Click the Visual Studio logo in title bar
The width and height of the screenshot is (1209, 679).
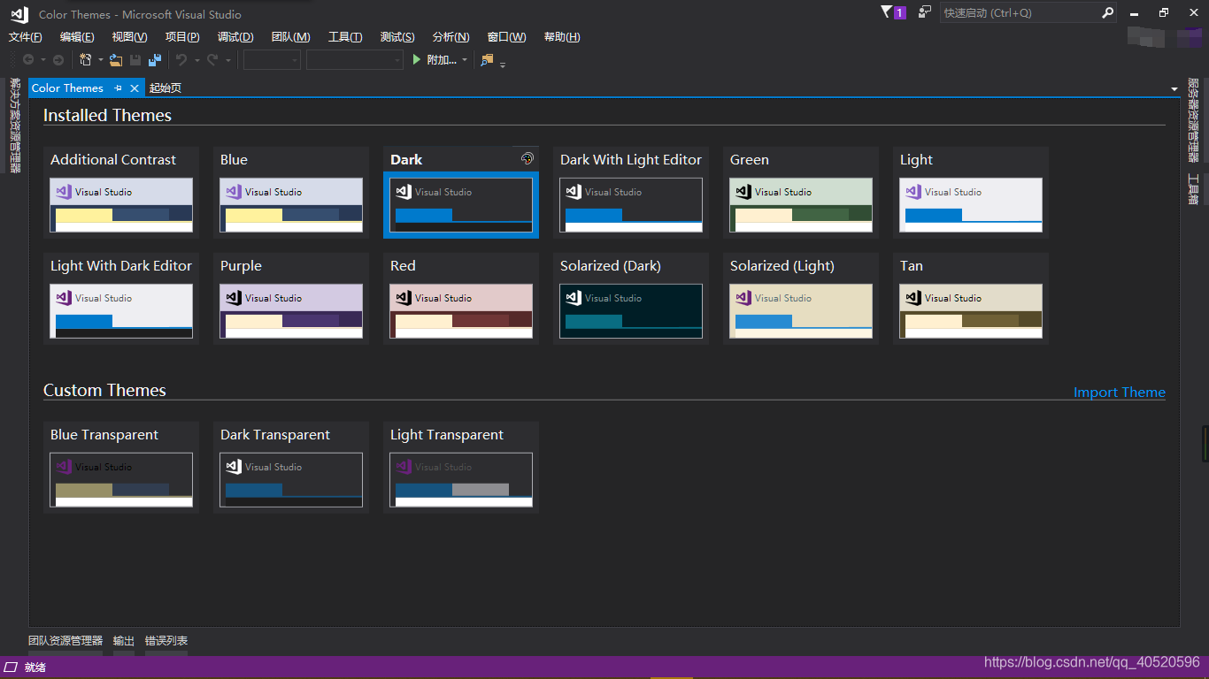(19, 14)
